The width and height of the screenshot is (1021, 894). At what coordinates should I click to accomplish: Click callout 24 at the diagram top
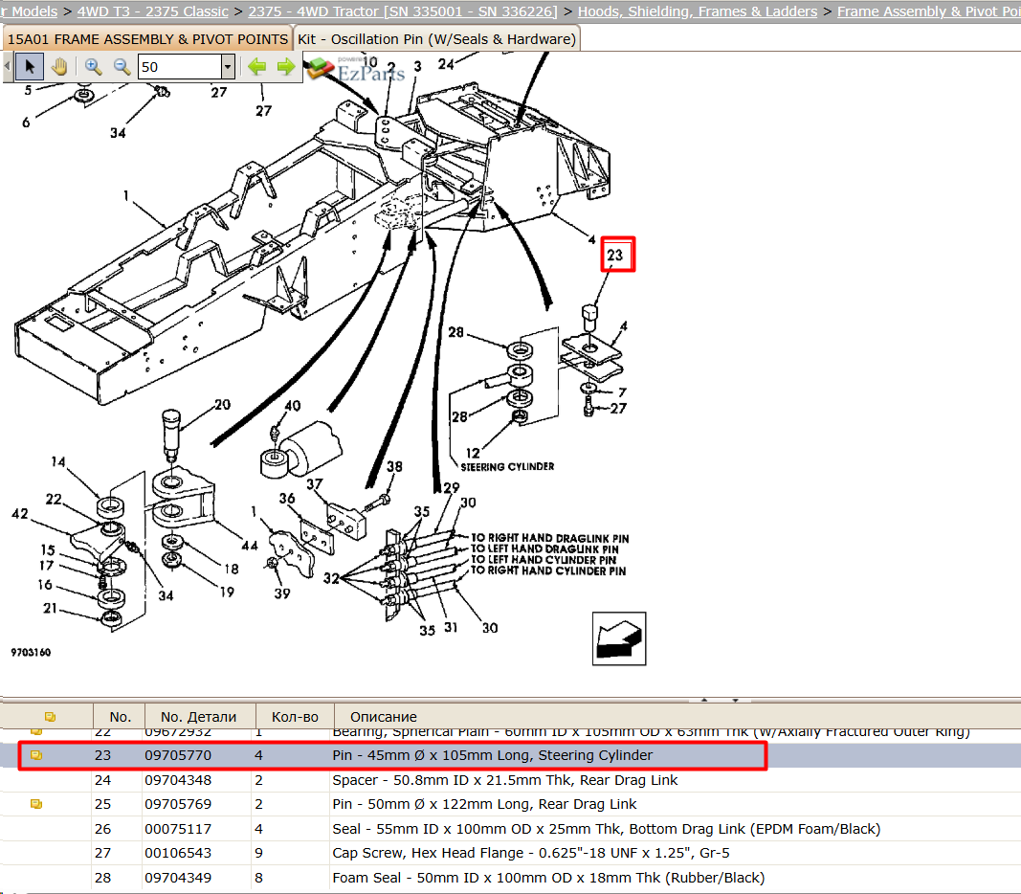click(x=446, y=64)
